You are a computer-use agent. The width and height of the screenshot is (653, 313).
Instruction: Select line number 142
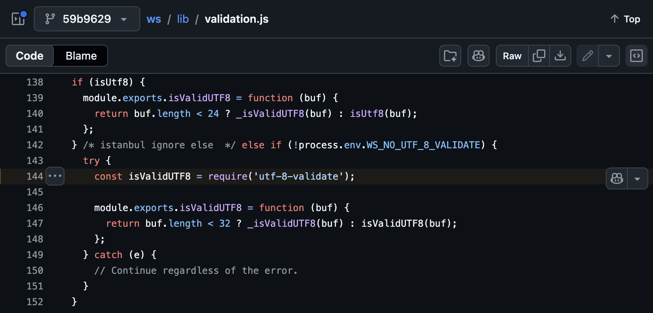pyautogui.click(x=35, y=145)
